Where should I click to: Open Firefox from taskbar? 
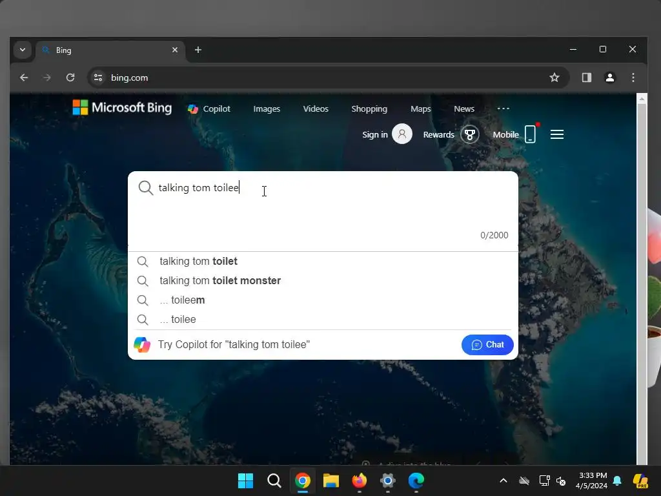[x=359, y=480]
